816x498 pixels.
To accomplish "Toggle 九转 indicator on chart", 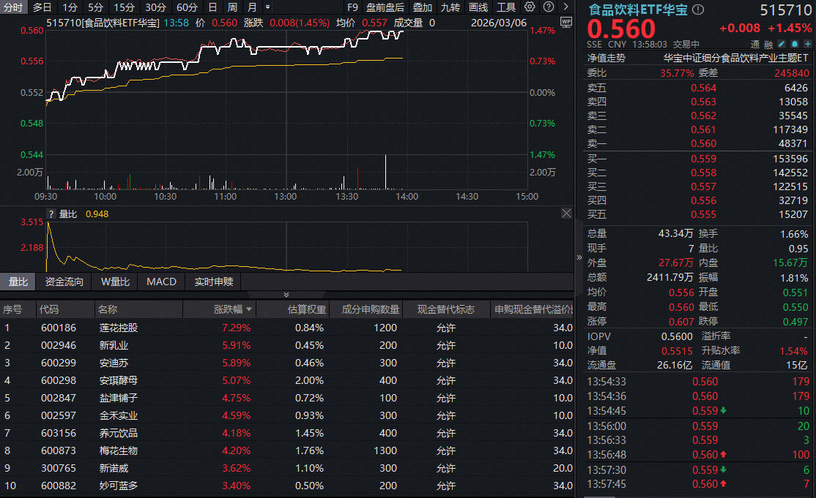I will [450, 7].
